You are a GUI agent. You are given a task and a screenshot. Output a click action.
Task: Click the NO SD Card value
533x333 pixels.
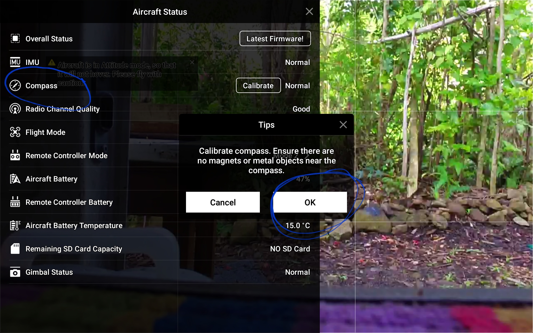(x=290, y=249)
